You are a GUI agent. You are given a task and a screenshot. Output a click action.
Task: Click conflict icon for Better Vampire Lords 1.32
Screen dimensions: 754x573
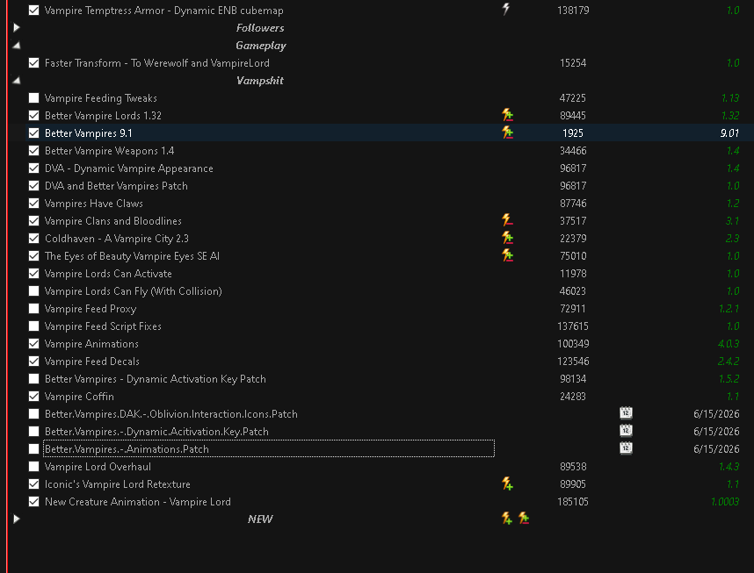tap(507, 115)
